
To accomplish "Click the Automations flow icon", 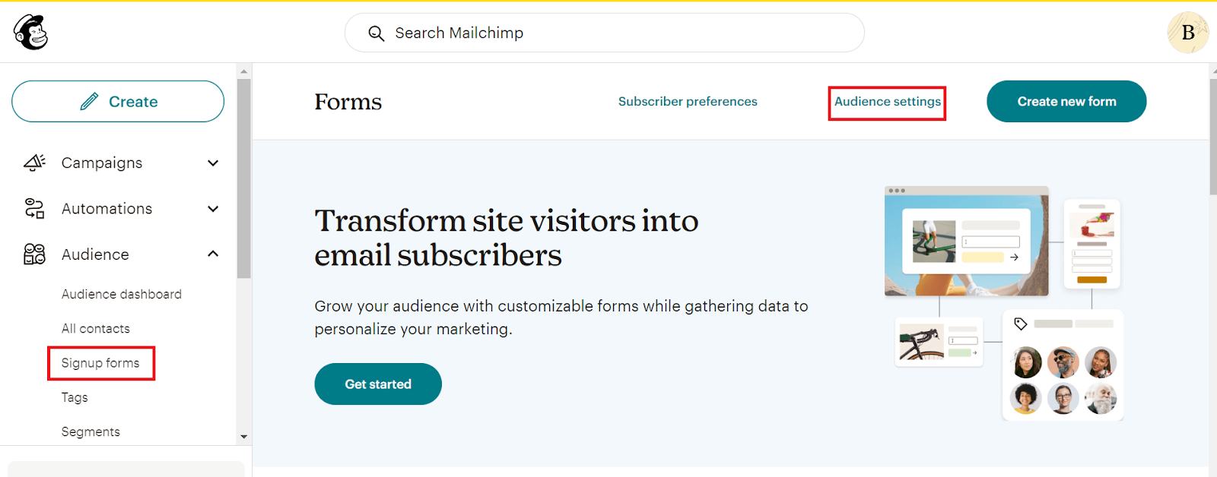I will 34,208.
